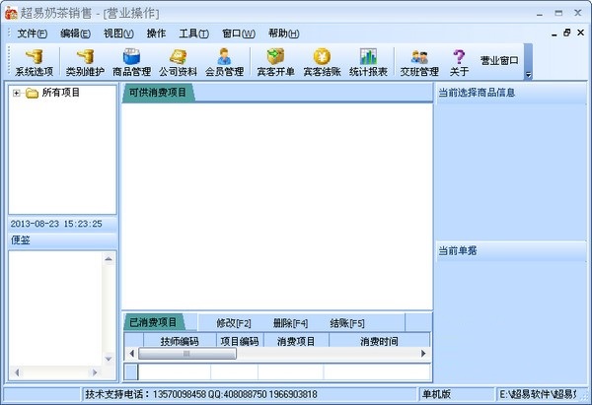
Task: Click 便签 notes scroll right arrow
Action: pyautogui.click(x=95, y=372)
